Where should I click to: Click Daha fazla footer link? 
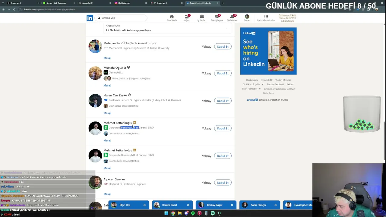[268, 93]
